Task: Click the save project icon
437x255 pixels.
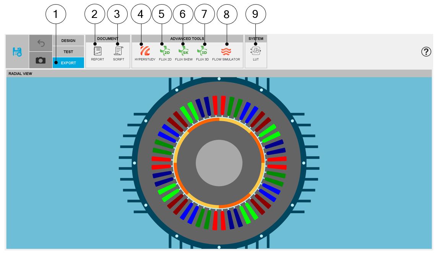Action: [x=17, y=52]
